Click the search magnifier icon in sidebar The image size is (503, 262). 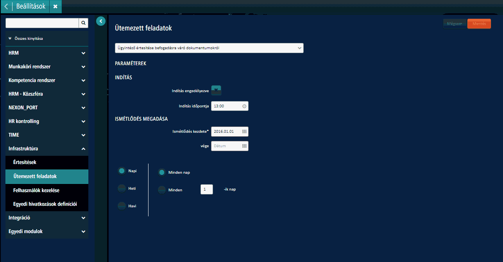coord(83,23)
